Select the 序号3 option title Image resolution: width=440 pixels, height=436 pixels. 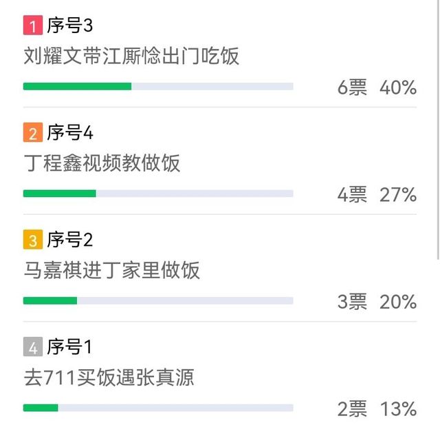click(70, 25)
